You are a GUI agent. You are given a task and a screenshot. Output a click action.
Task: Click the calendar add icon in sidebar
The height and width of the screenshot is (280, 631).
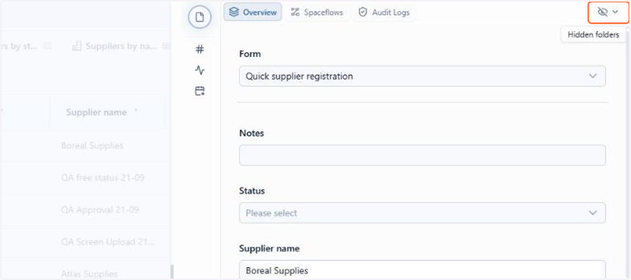click(x=200, y=91)
